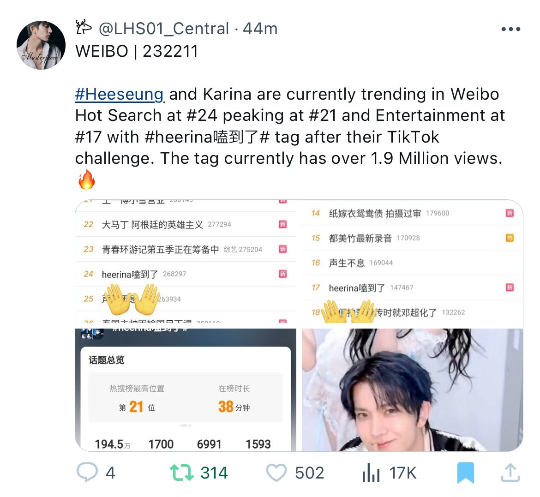The image size is (540, 497).
Task: Click the 502 likes count
Action: pyautogui.click(x=309, y=473)
